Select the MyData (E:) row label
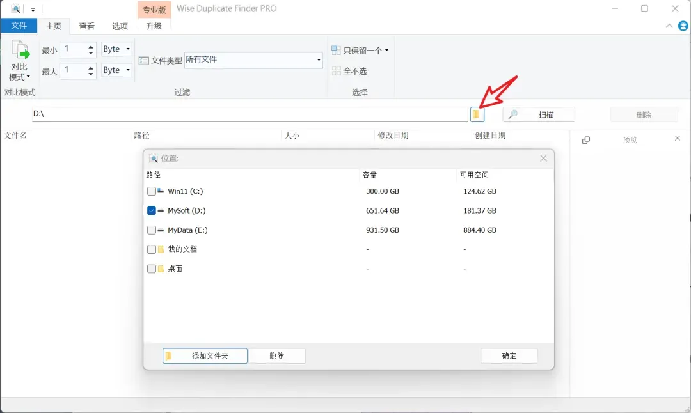The width and height of the screenshot is (691, 413). pos(187,230)
